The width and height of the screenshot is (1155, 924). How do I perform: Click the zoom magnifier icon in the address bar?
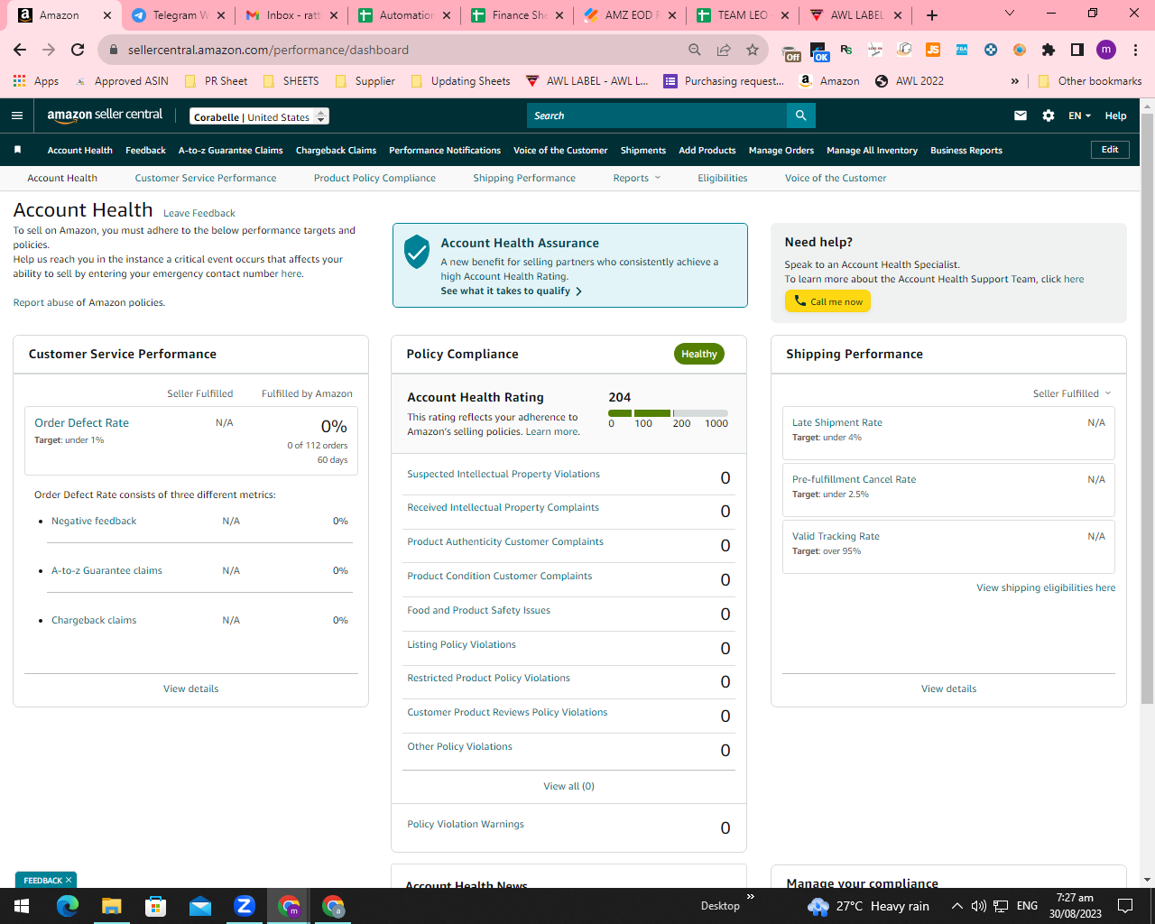694,50
